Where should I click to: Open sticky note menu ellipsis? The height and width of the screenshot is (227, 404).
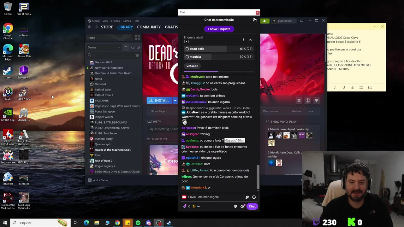point(376,26)
